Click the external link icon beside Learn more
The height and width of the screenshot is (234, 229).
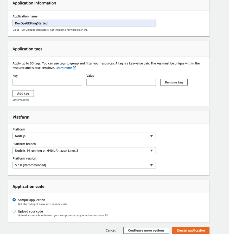[74, 68]
